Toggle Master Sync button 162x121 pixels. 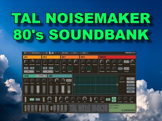tap(120, 69)
